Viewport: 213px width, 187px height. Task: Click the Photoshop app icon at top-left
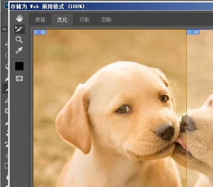[x=7, y=6]
